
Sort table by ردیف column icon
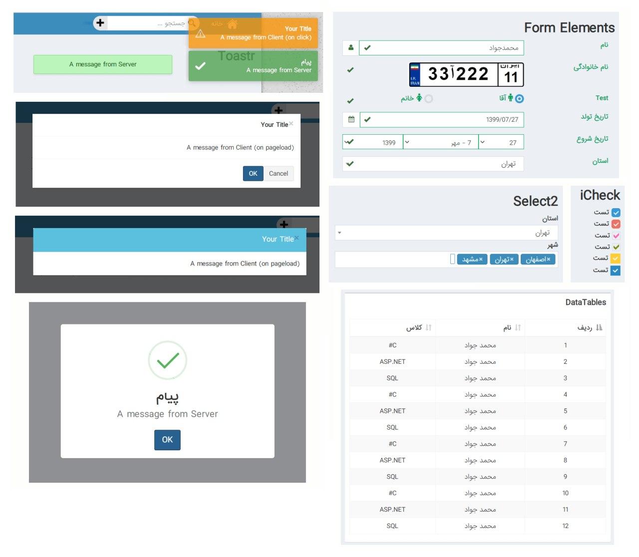tap(599, 327)
